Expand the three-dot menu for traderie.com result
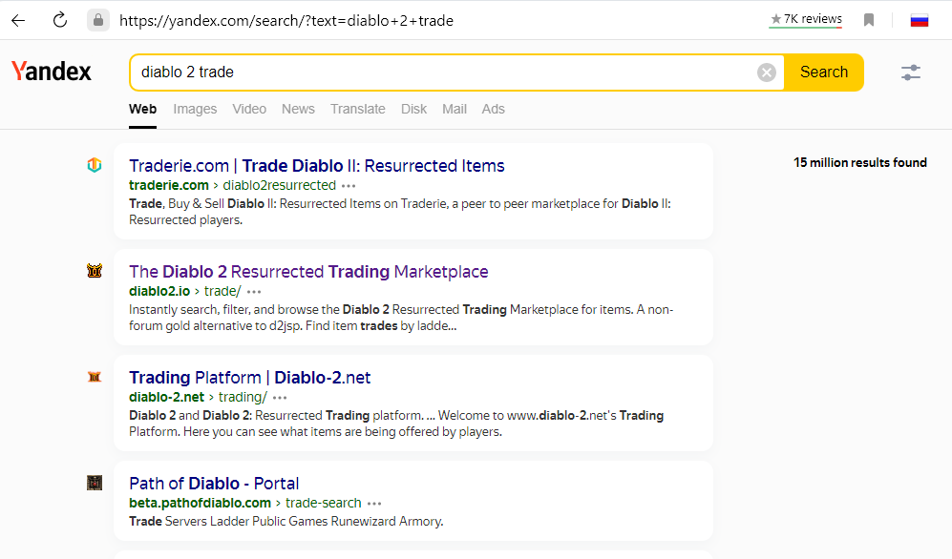Image resolution: width=952 pixels, height=559 pixels. (349, 186)
